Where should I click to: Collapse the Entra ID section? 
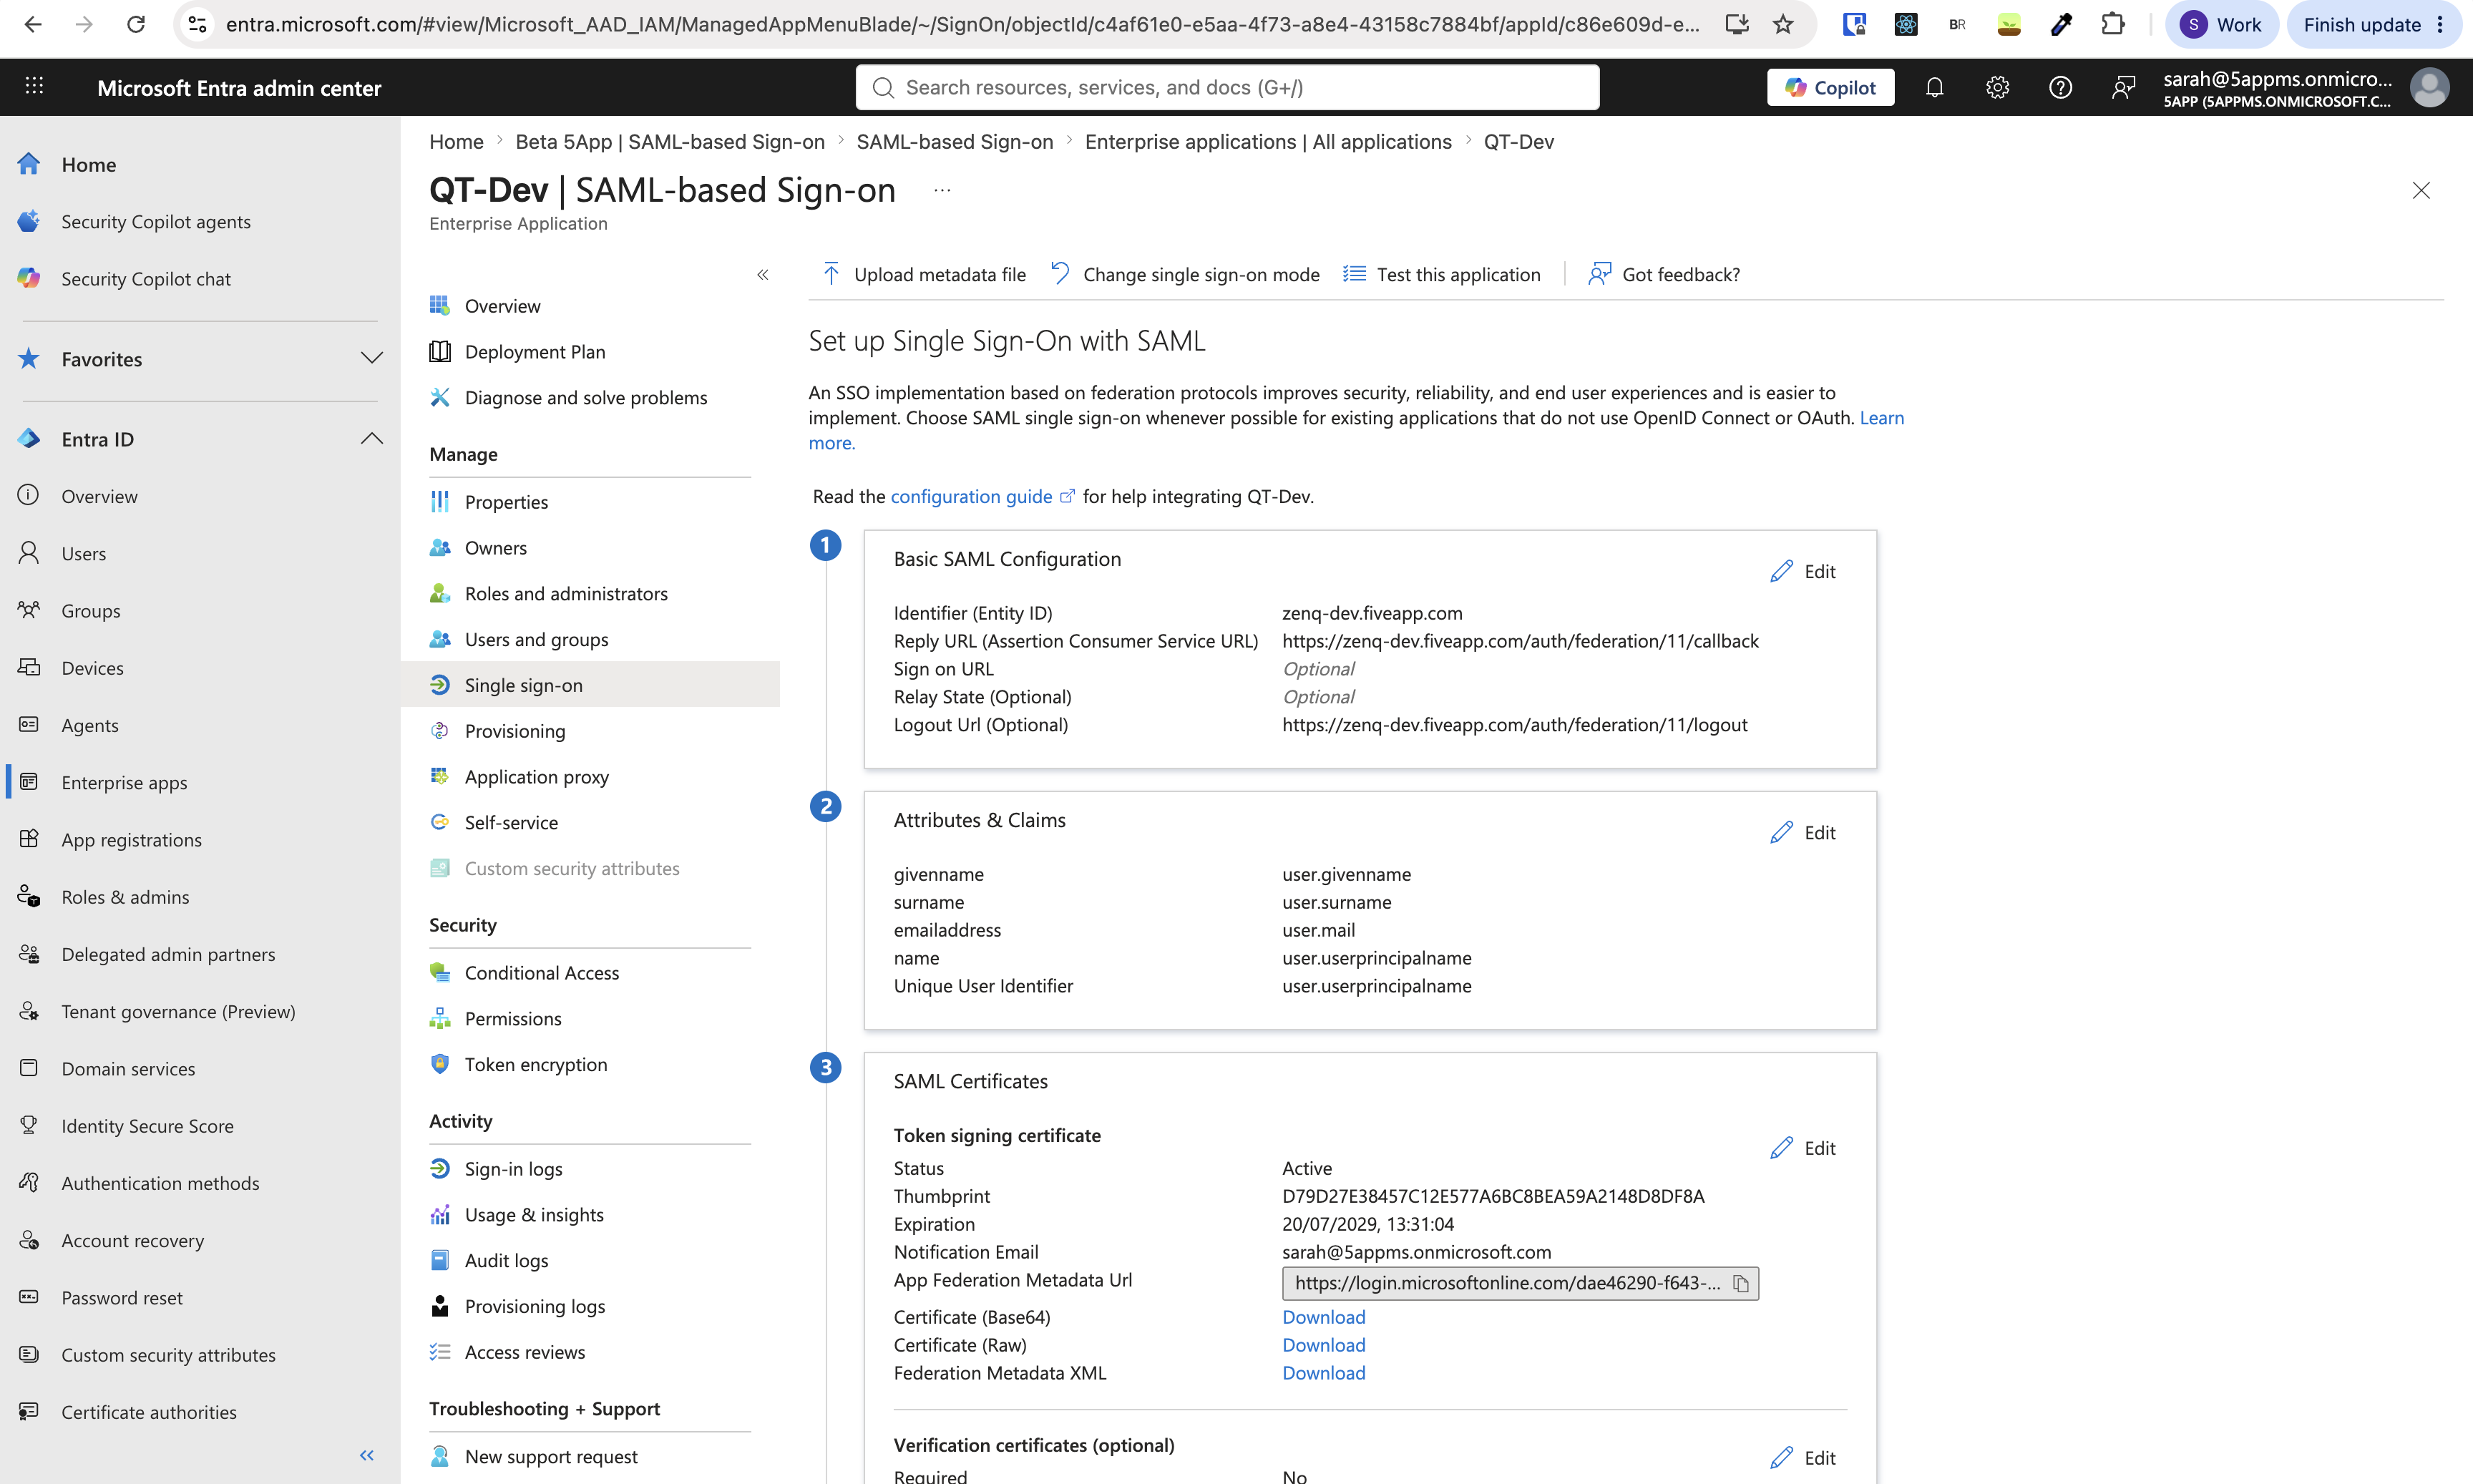pos(371,439)
